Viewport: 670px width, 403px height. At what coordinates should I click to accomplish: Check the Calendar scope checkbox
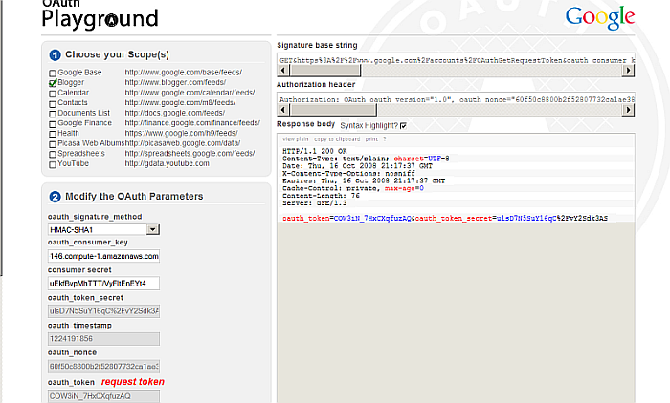click(x=53, y=94)
